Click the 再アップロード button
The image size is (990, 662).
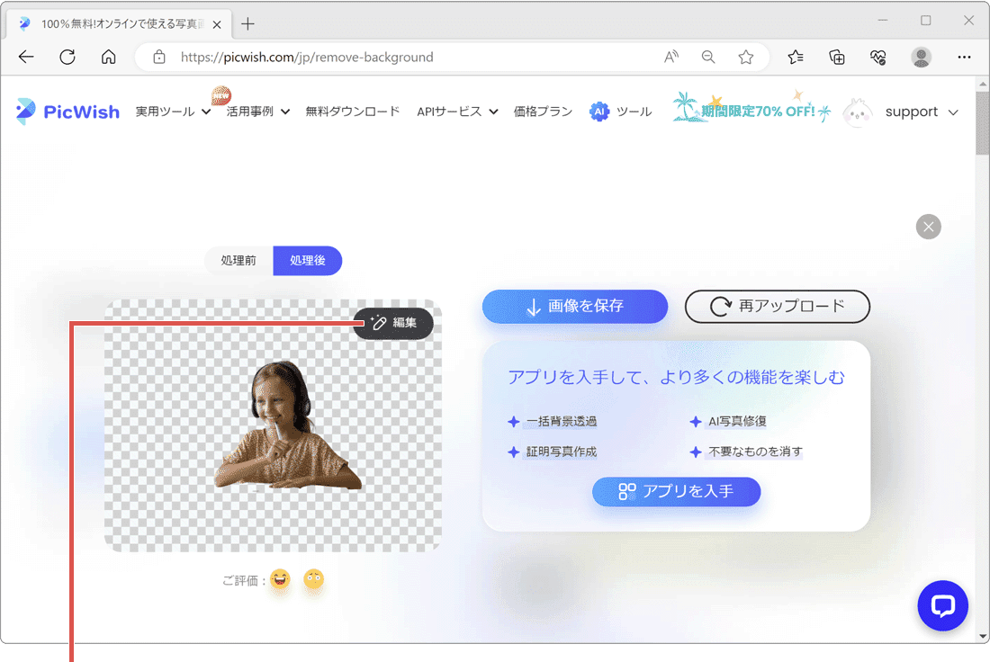[x=777, y=307]
